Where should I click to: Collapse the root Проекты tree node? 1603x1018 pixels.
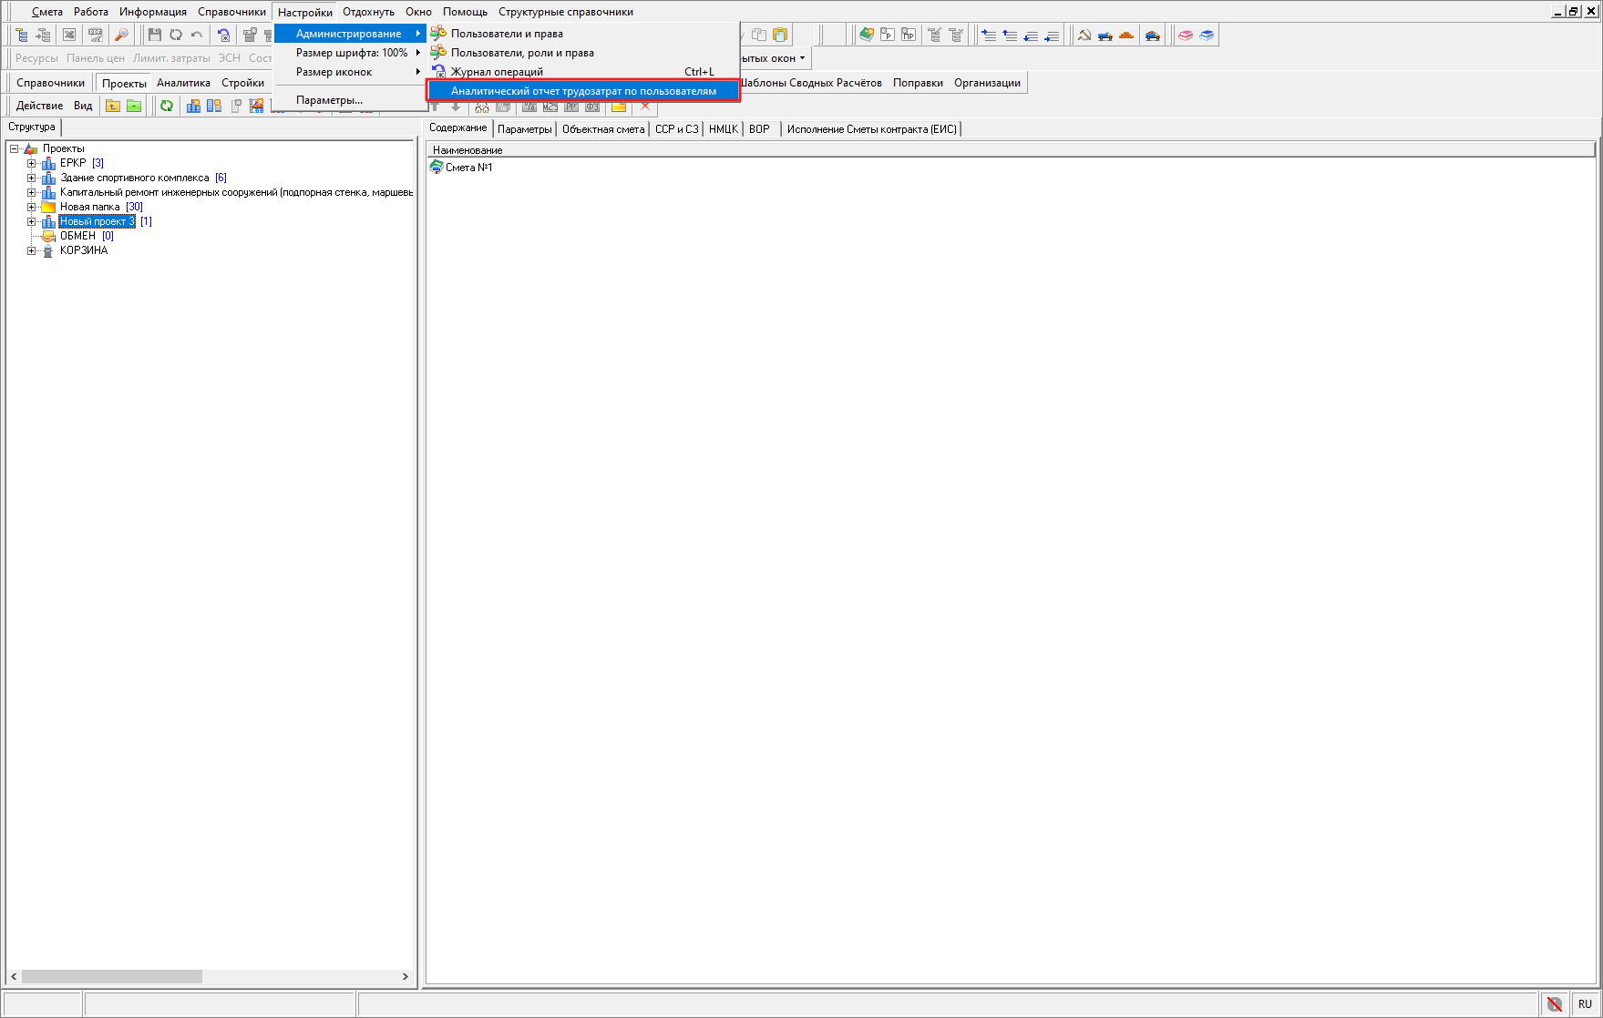point(15,149)
